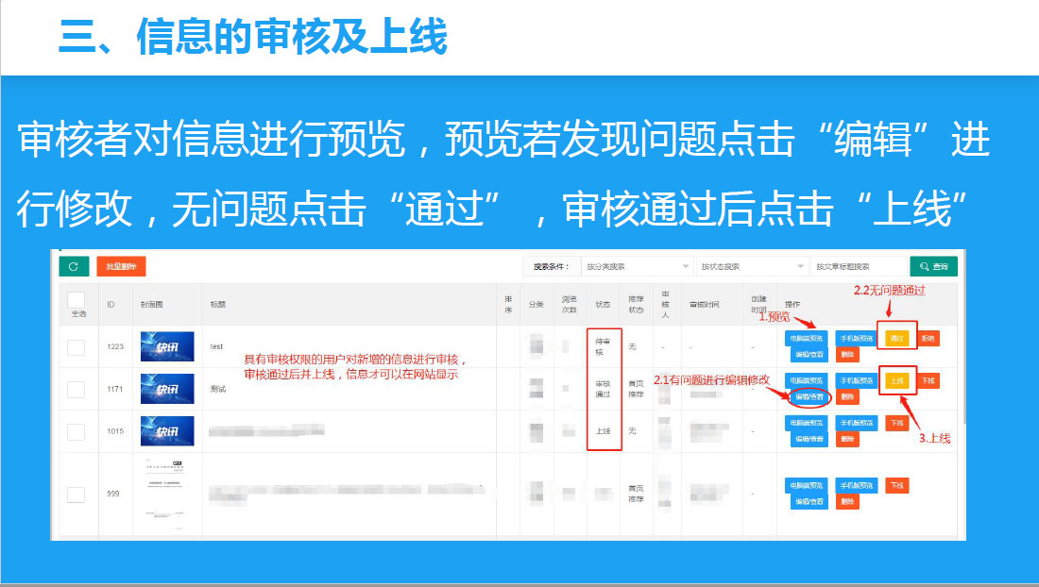
Task: Toggle the 全选 select-all checkbox
Action: [x=76, y=300]
